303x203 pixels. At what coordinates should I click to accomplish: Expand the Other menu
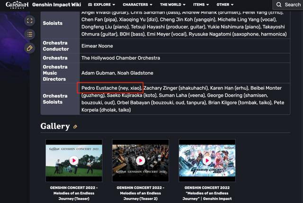coord(225,5)
